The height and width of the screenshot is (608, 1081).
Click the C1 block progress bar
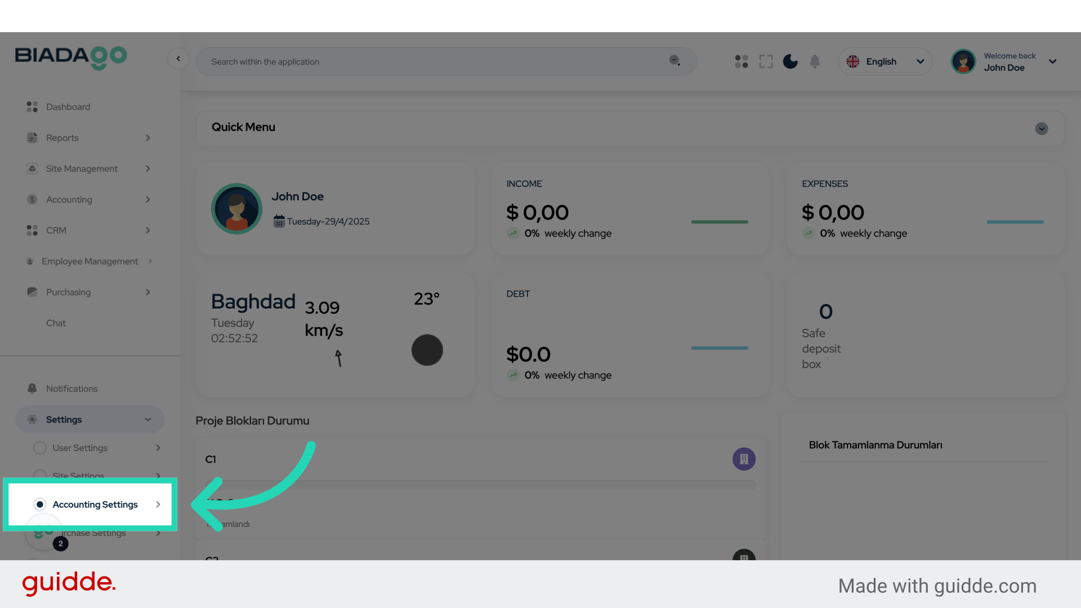pyautogui.click(x=479, y=483)
